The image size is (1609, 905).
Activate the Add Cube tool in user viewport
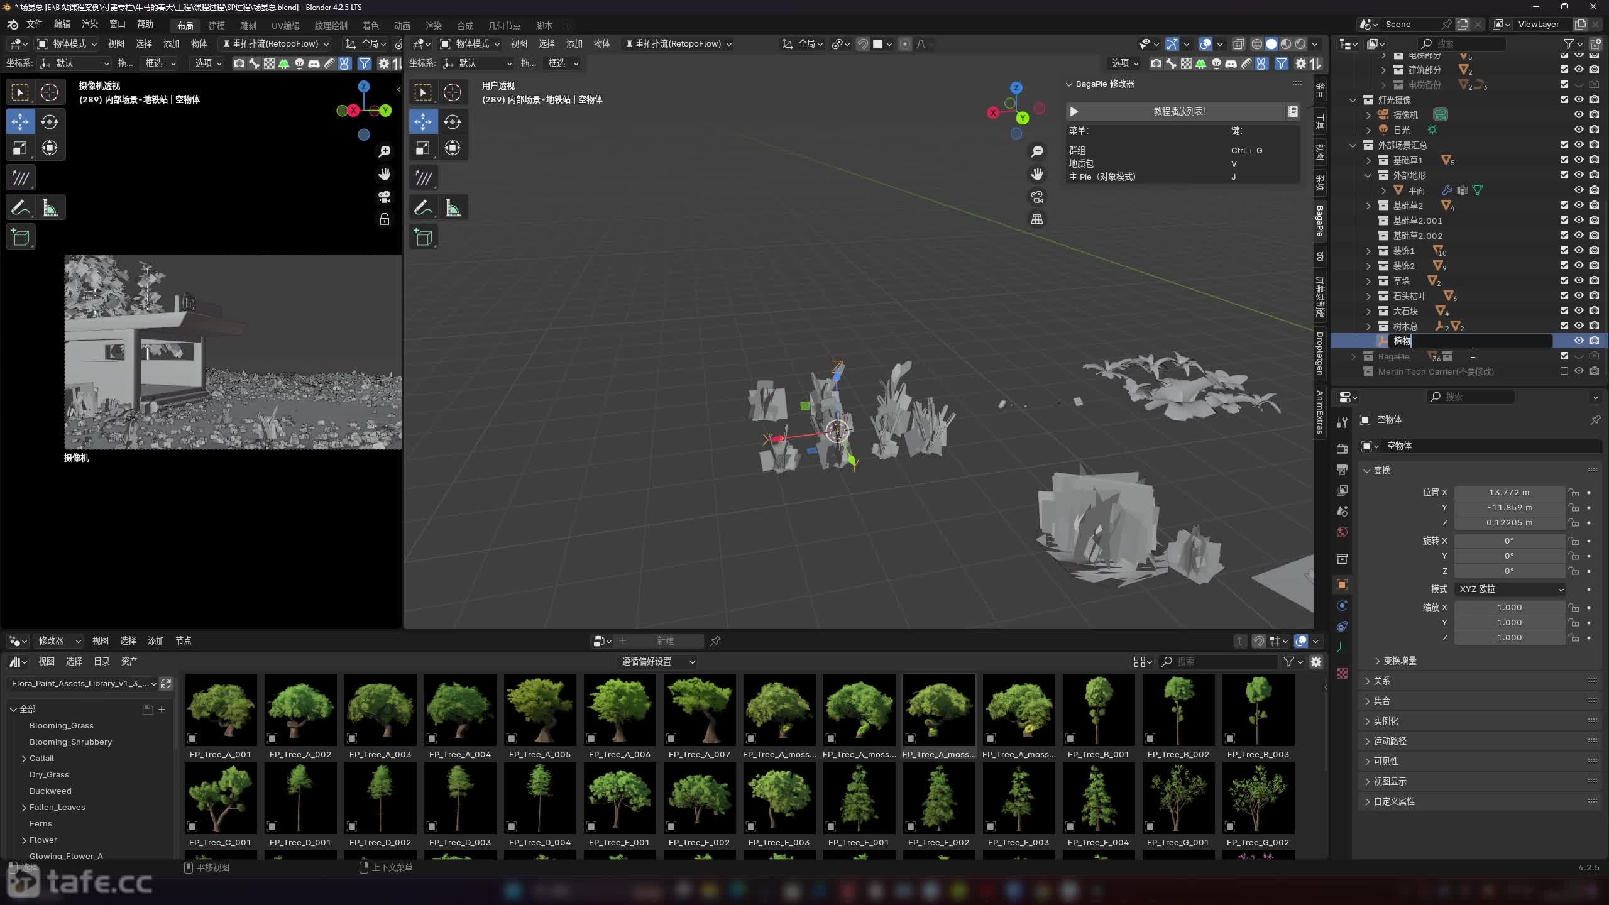tap(422, 238)
